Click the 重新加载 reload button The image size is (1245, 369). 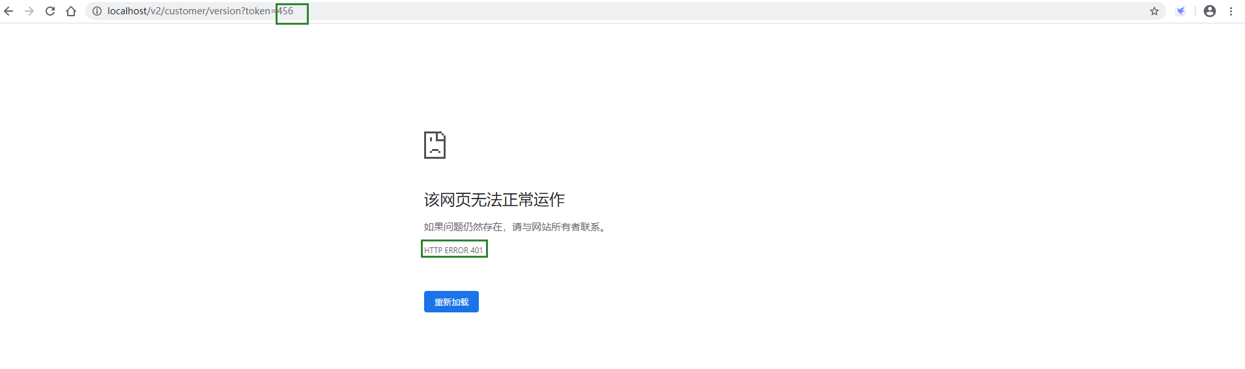[451, 302]
